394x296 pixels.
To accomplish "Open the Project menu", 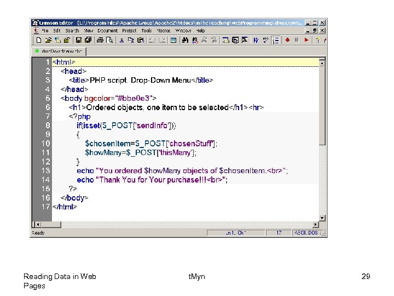I will click(129, 31).
